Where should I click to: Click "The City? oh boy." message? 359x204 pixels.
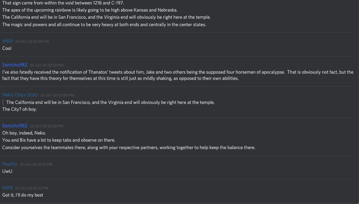pyautogui.click(x=20, y=109)
